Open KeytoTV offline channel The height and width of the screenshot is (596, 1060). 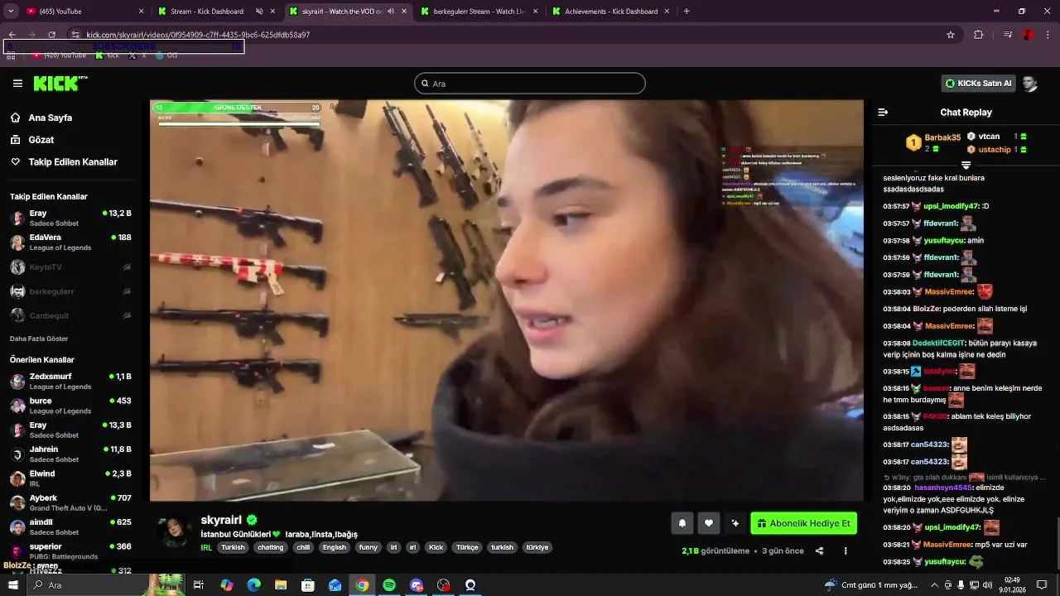click(x=70, y=267)
